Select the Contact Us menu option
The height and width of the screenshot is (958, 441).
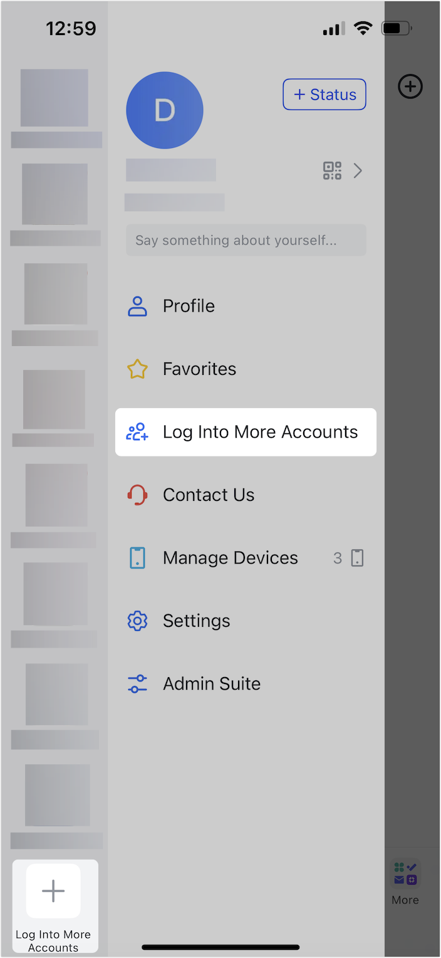pos(209,495)
